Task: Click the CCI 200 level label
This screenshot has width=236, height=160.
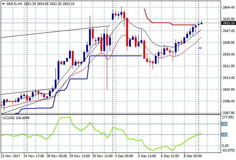Action: [x=224, y=124]
